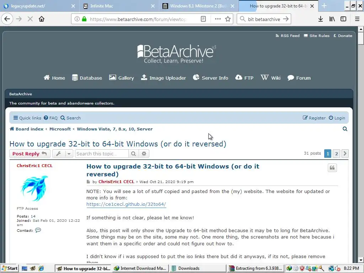Screen dimensions: 364x273
Task: Open FTP in the site navigation
Action: coord(244,78)
